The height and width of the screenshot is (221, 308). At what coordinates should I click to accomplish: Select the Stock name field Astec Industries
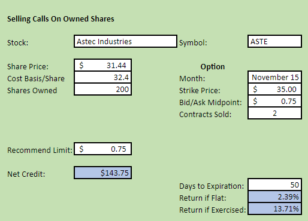125,41
